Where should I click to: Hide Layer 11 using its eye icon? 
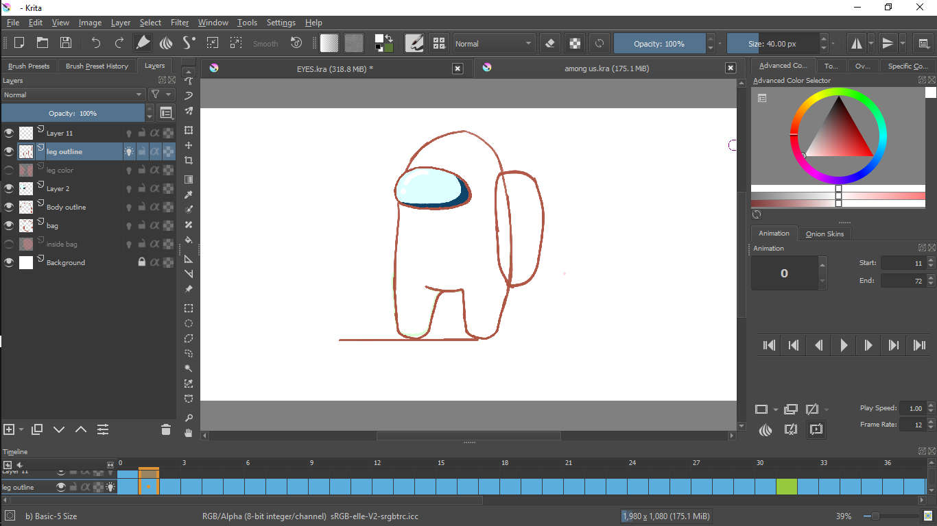click(9, 133)
